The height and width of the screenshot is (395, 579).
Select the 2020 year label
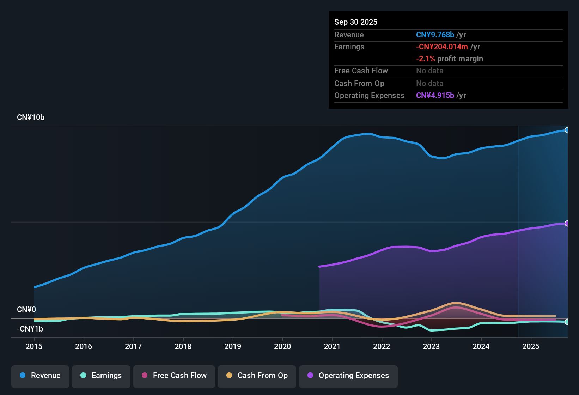[282, 347]
